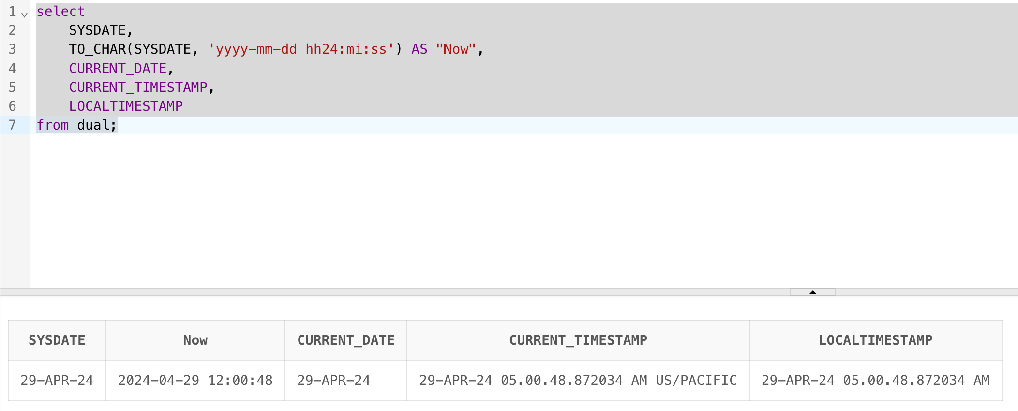
Task: Click LOCALTIMESTAMP keyword on line 6
Action: [126, 106]
